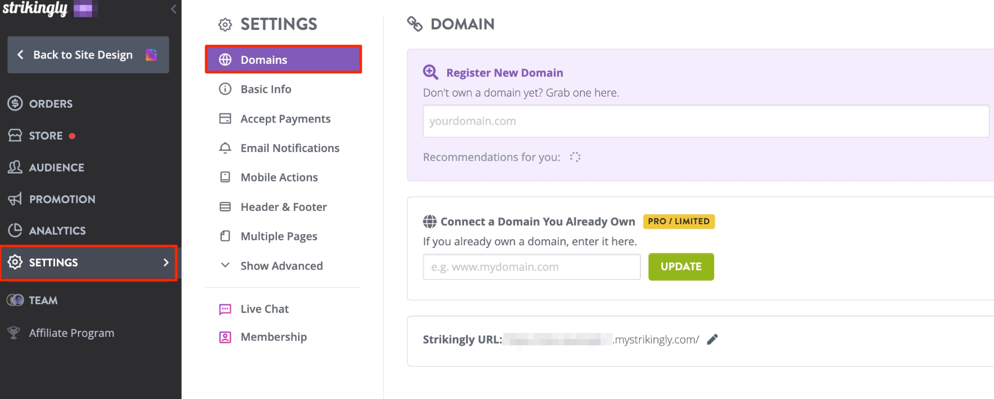Click the PRO / LIMITED badge

[679, 221]
